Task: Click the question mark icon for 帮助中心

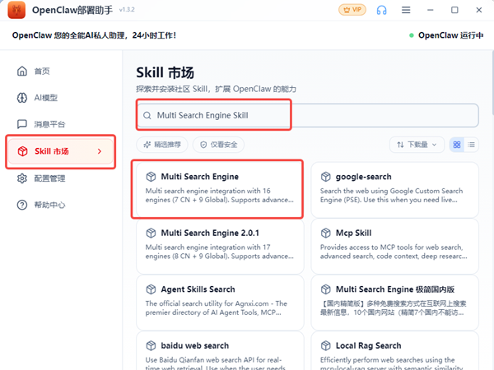Action: 22,205
